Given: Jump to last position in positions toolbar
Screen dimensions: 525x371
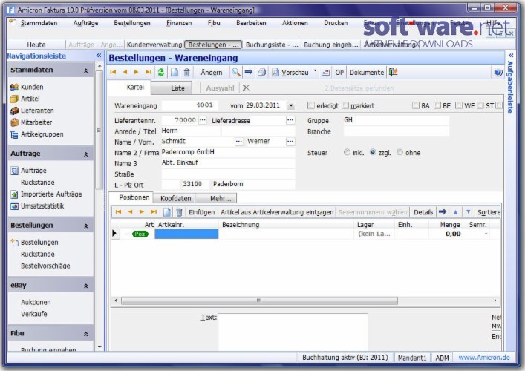Looking at the screenshot, I should coord(154,211).
